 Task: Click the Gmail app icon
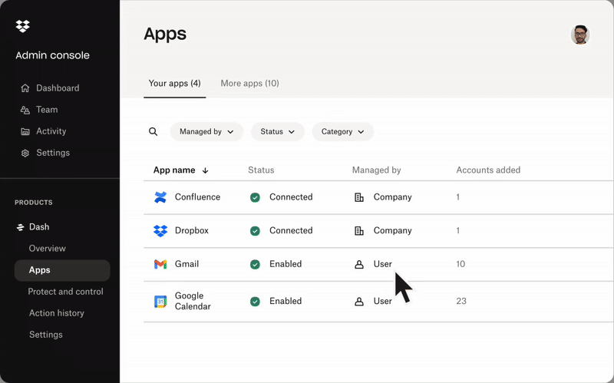(160, 264)
